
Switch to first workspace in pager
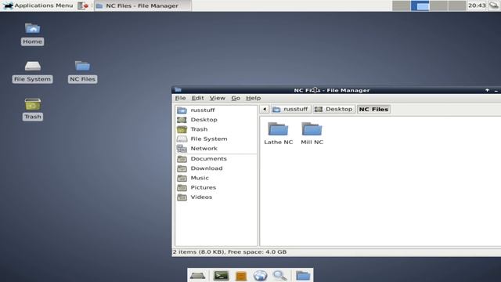[x=402, y=5]
